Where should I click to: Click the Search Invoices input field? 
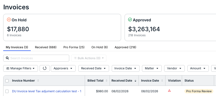pyautogui.click(x=36, y=58)
